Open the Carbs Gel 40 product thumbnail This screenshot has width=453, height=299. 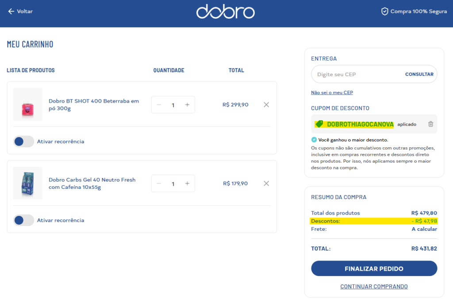pos(28,183)
